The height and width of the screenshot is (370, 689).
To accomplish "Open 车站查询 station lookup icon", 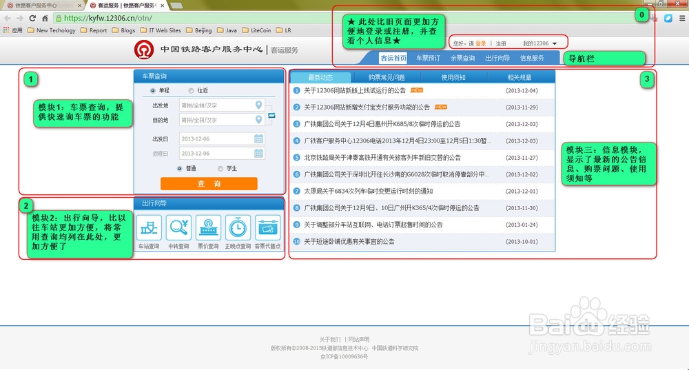I will tap(149, 228).
